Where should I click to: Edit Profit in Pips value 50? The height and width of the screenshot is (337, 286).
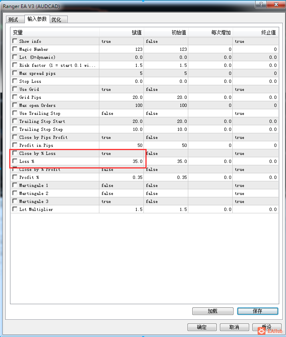click(x=121, y=145)
